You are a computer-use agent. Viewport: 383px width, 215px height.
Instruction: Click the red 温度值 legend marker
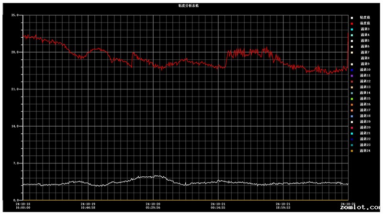point(351,23)
